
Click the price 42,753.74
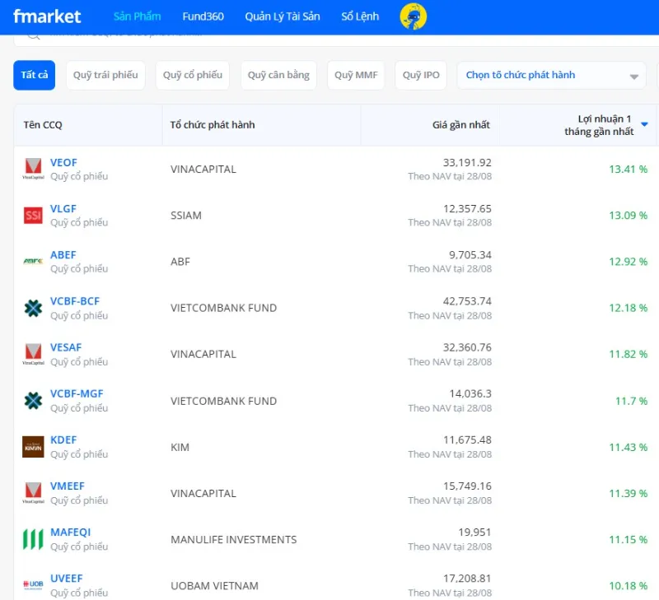[x=467, y=301]
